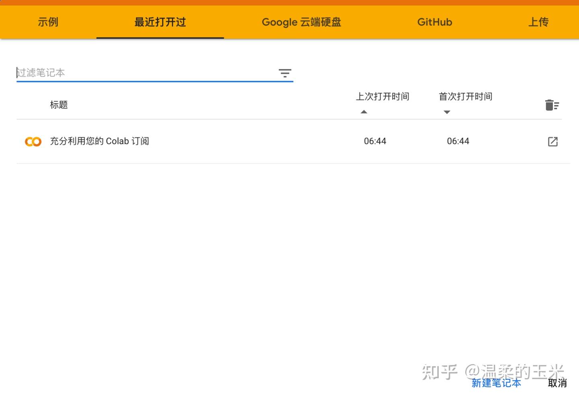Select the CO logo next to notebook title
Screen dimensions: 579x395
click(x=33, y=141)
